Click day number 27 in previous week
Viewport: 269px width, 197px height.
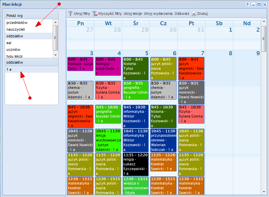90,30
